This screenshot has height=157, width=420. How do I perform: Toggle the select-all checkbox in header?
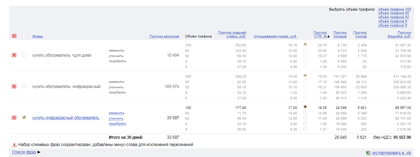click(x=24, y=36)
